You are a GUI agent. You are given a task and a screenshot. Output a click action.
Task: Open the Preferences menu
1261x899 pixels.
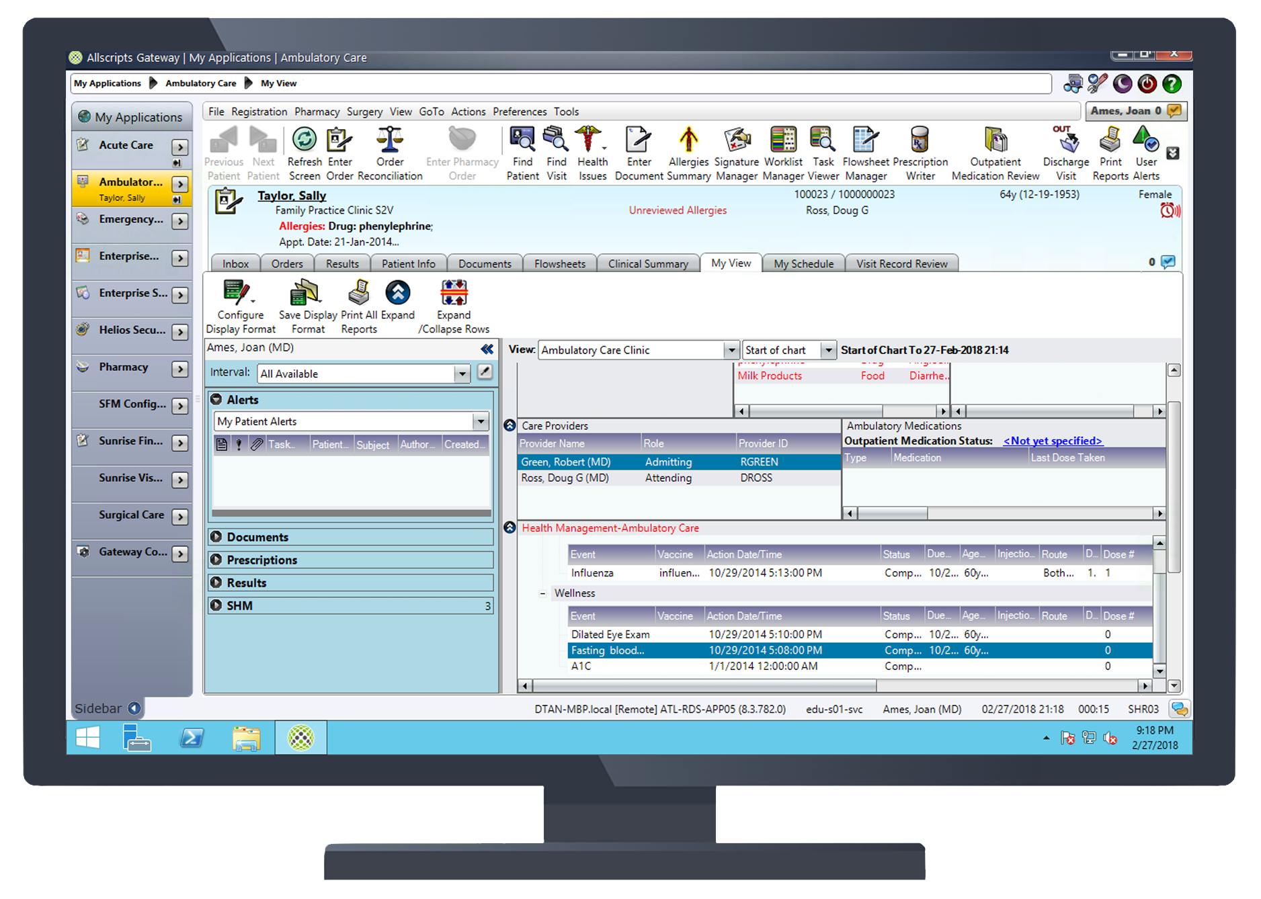520,112
